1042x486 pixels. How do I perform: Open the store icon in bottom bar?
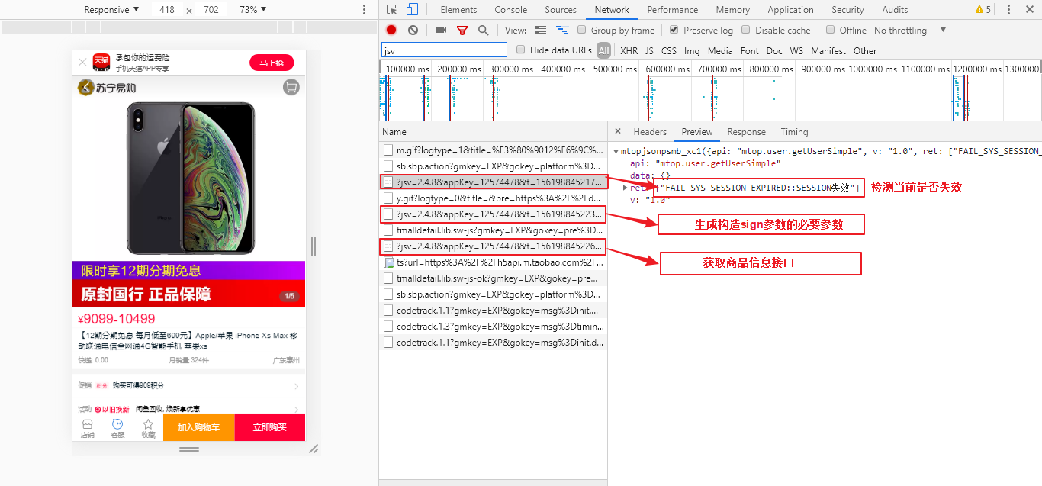pos(87,428)
